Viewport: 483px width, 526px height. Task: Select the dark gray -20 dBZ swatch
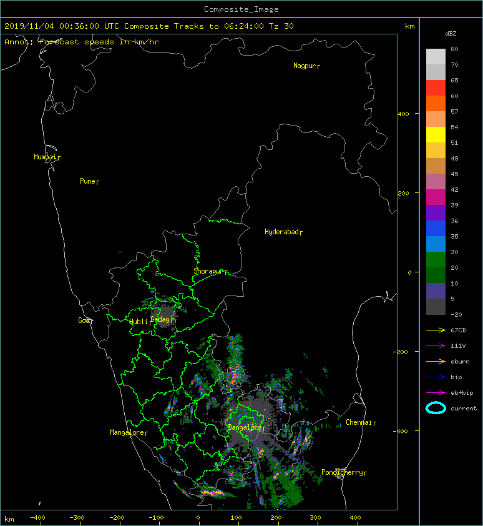click(x=436, y=306)
